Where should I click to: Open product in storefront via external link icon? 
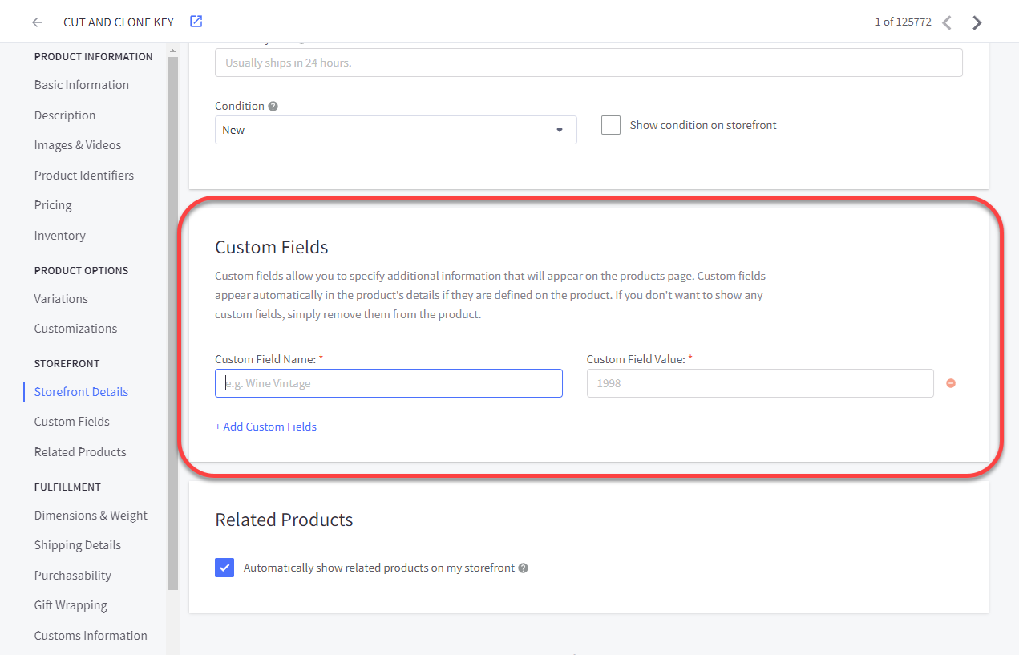196,22
